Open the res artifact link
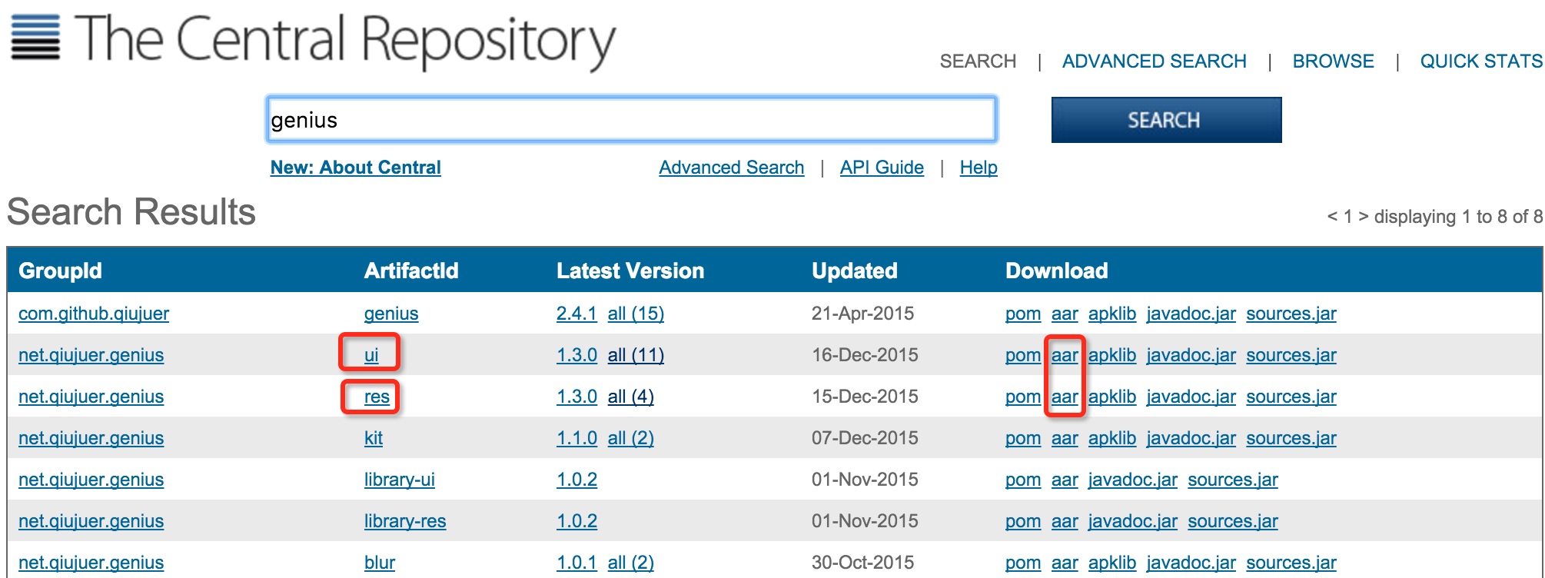 [x=377, y=397]
